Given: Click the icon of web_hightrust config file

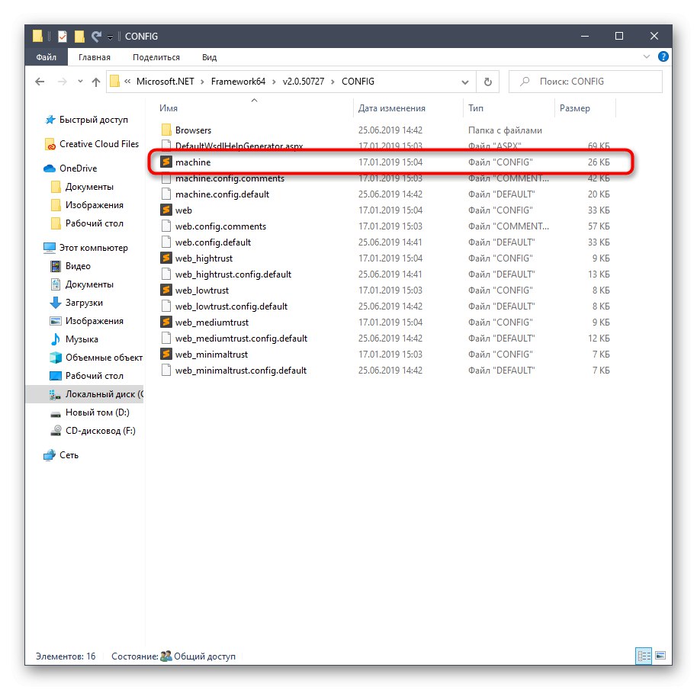Looking at the screenshot, I should (165, 258).
